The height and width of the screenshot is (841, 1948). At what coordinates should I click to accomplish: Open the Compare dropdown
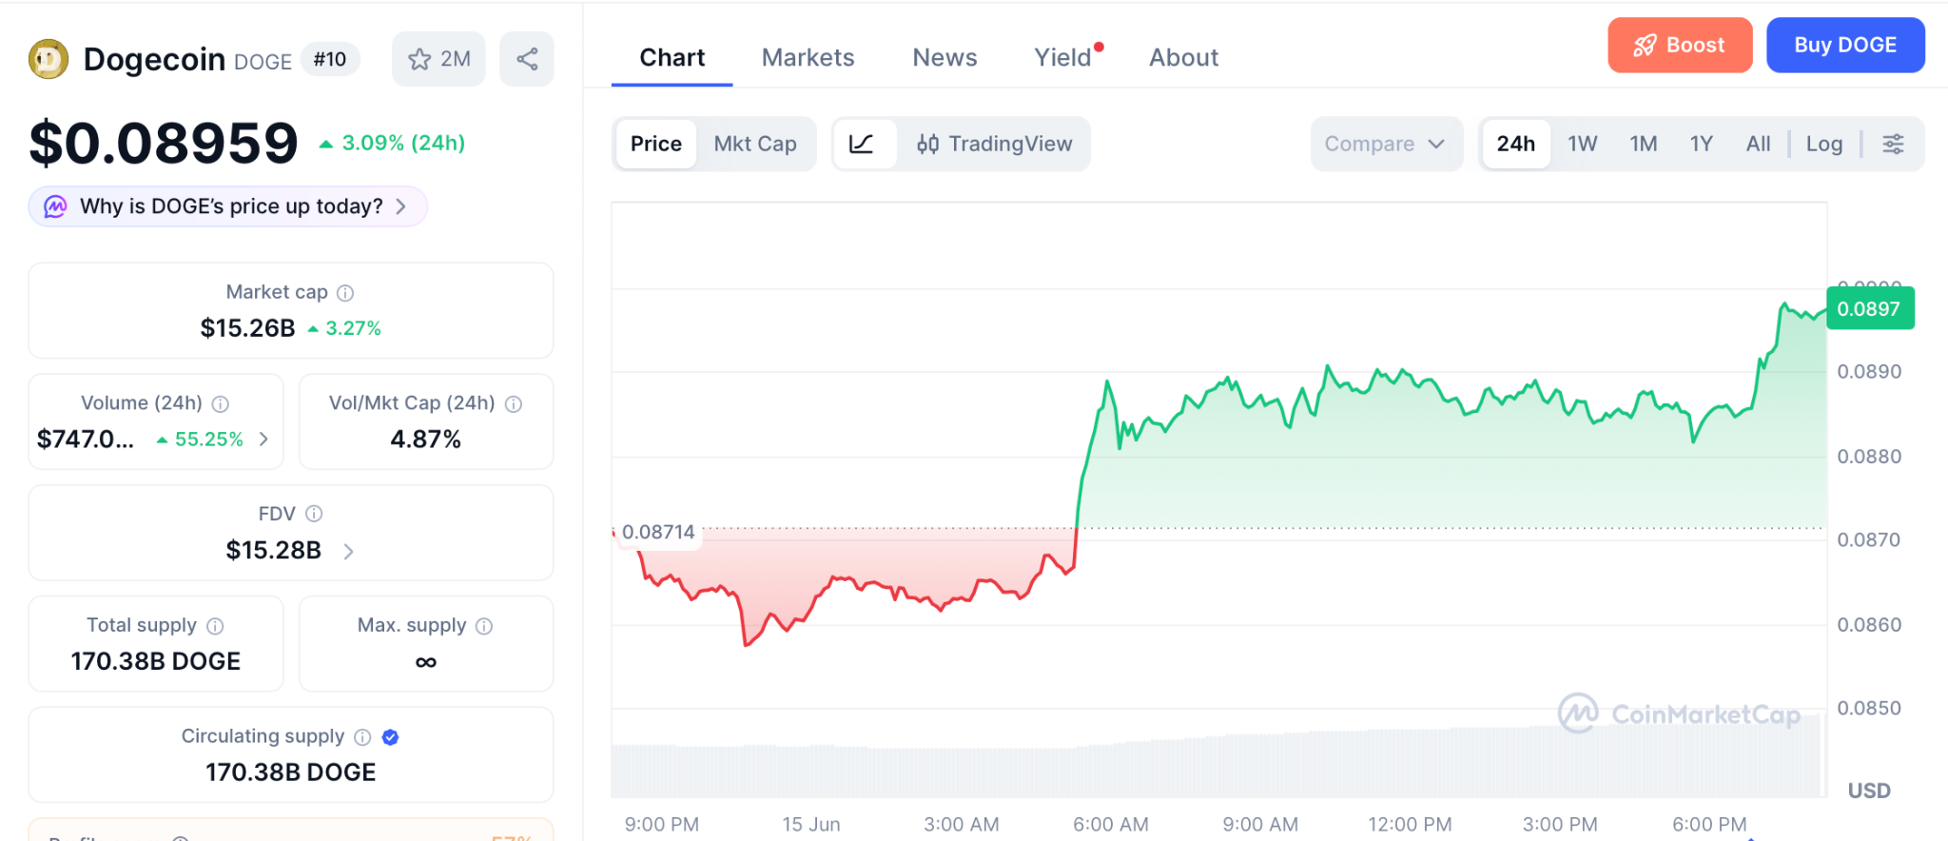1385,144
